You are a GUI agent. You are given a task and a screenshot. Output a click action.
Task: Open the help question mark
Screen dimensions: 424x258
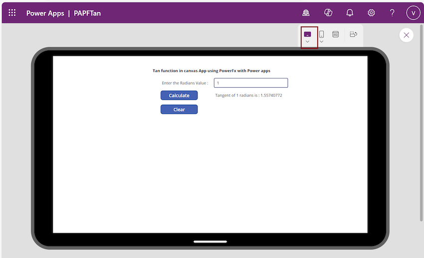click(x=392, y=12)
